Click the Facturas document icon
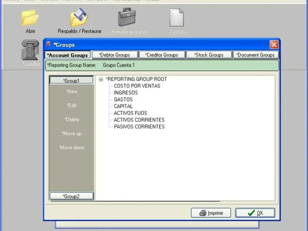This screenshot has height=231, width=308. click(177, 17)
